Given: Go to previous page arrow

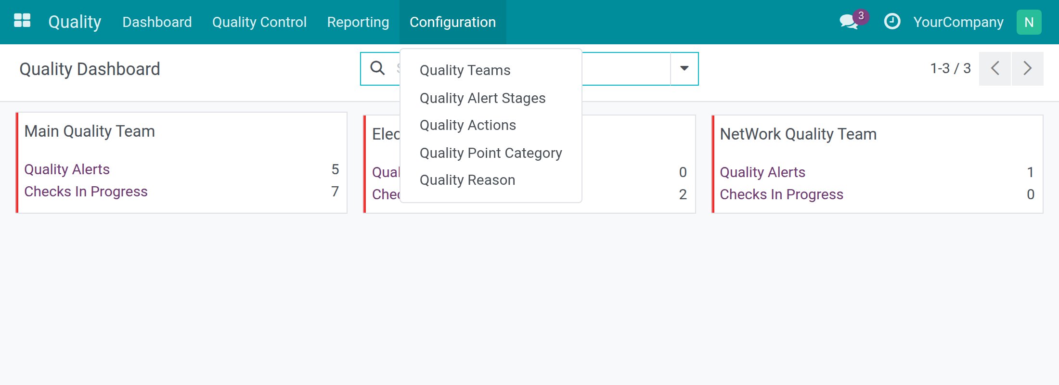Looking at the screenshot, I should coord(994,69).
